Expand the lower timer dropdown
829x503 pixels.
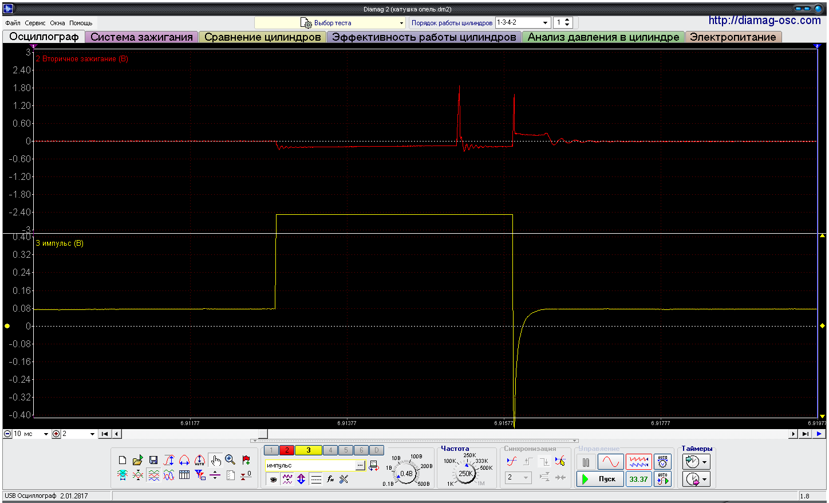coord(705,479)
